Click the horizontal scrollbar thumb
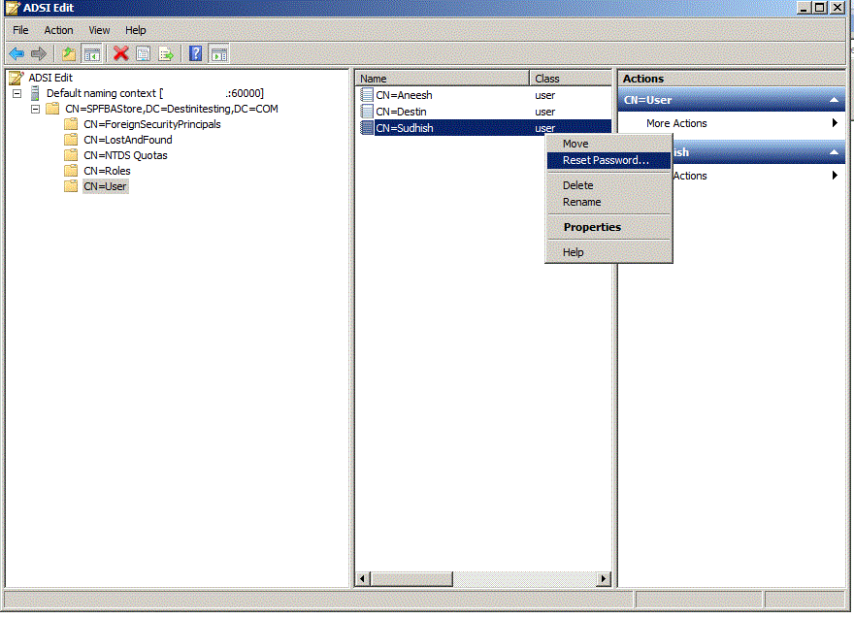This screenshot has height=619, width=854. click(x=411, y=578)
